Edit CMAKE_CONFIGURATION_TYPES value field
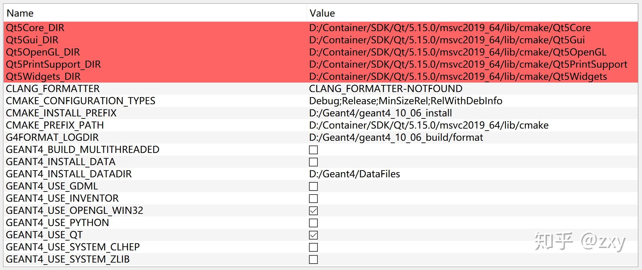The width and height of the screenshot is (642, 270). tap(405, 101)
